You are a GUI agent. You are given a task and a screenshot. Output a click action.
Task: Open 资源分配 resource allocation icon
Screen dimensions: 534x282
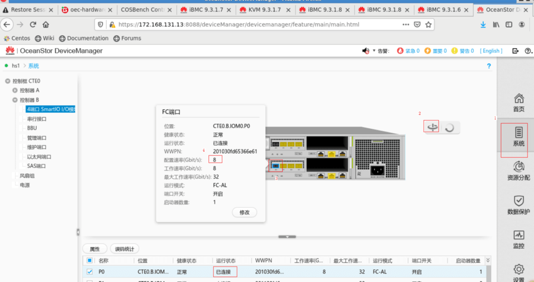point(519,170)
